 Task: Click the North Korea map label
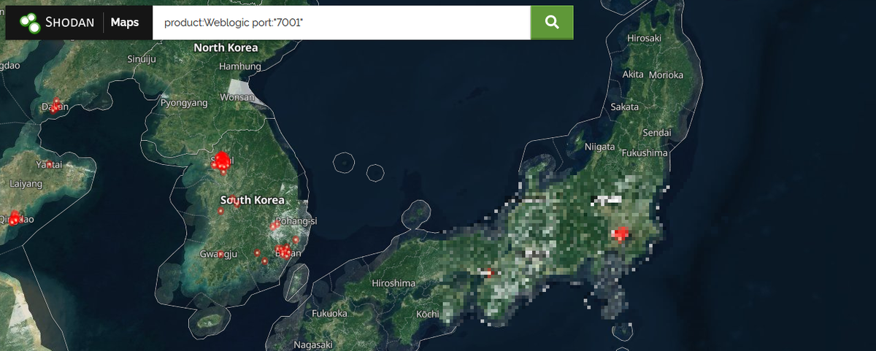[226, 47]
